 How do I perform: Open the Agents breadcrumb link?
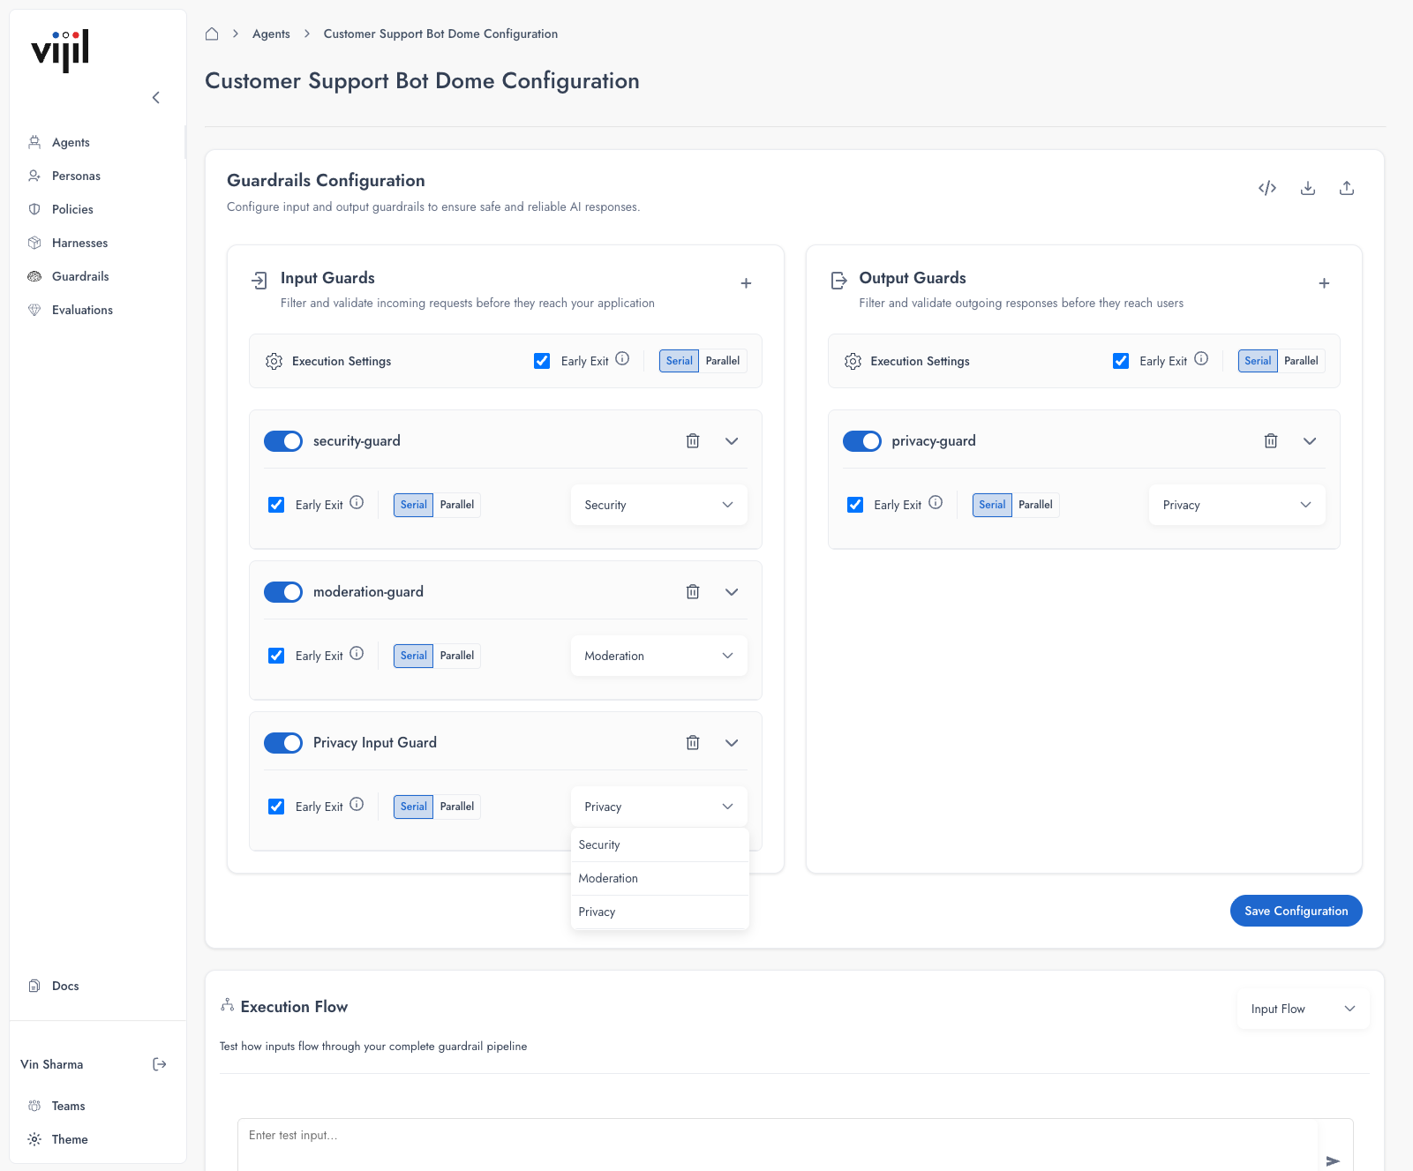coord(271,34)
